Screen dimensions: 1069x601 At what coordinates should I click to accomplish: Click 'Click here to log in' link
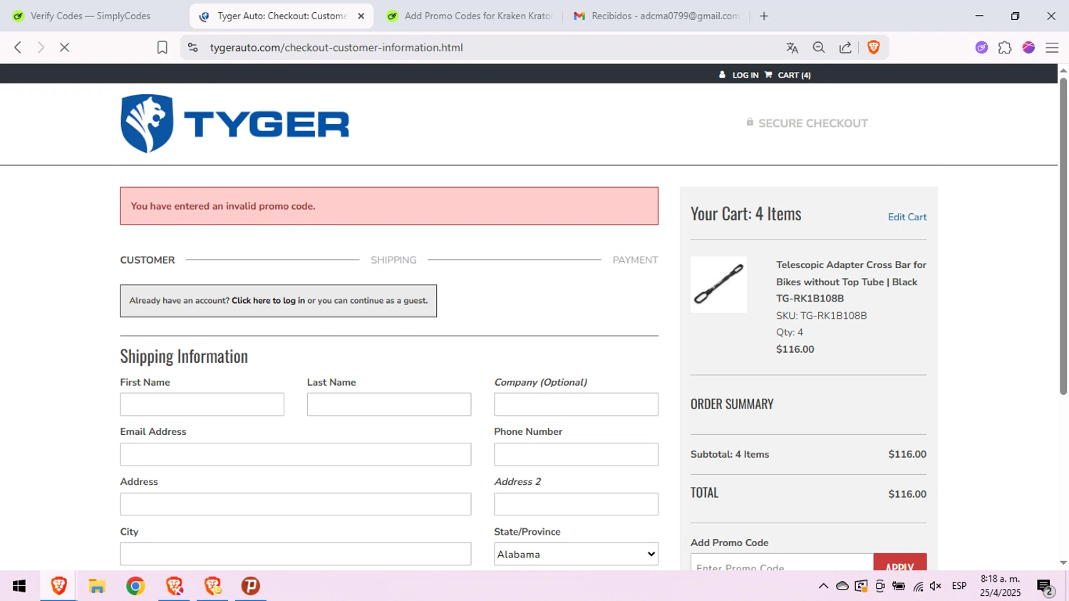coord(268,301)
